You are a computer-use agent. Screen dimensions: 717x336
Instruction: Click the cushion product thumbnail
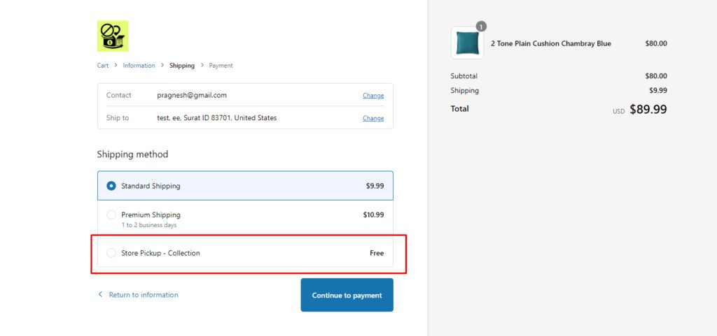click(x=467, y=43)
